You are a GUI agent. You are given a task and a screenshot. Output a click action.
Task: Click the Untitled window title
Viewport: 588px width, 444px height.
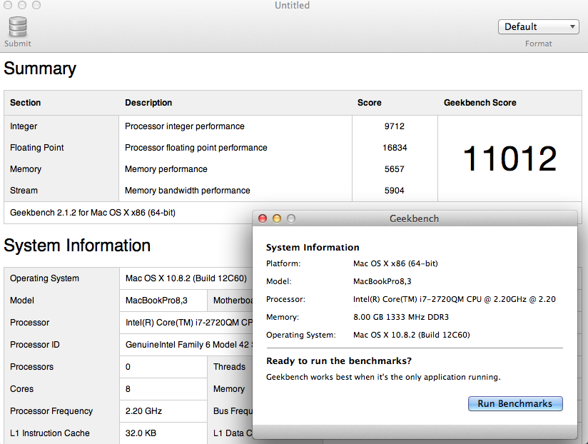[x=292, y=5]
